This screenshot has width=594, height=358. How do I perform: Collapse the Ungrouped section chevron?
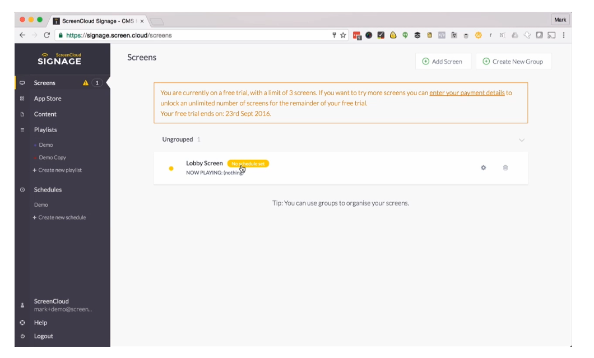[522, 140]
